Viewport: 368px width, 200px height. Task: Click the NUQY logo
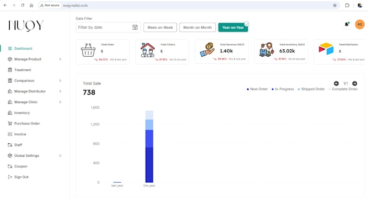pyautogui.click(x=26, y=25)
